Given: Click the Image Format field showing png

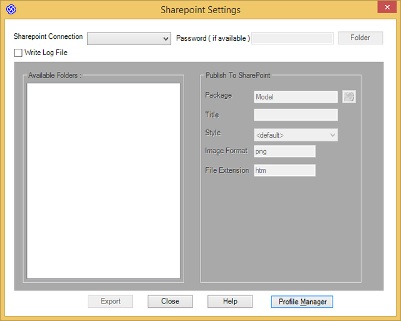Looking at the screenshot, I should point(284,151).
